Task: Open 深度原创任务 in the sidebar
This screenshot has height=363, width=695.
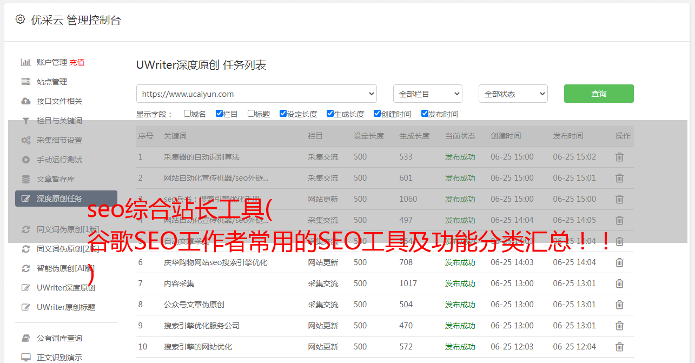Action: pyautogui.click(x=66, y=199)
